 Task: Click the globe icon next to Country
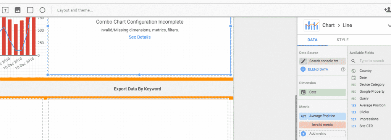(353, 71)
